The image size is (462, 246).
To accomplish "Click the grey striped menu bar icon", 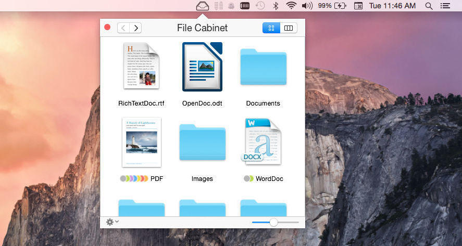I will (x=218, y=6).
